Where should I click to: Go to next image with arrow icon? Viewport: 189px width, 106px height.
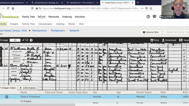[31, 40]
